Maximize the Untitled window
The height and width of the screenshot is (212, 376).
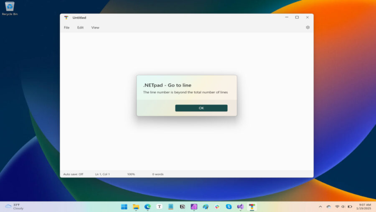(x=297, y=17)
